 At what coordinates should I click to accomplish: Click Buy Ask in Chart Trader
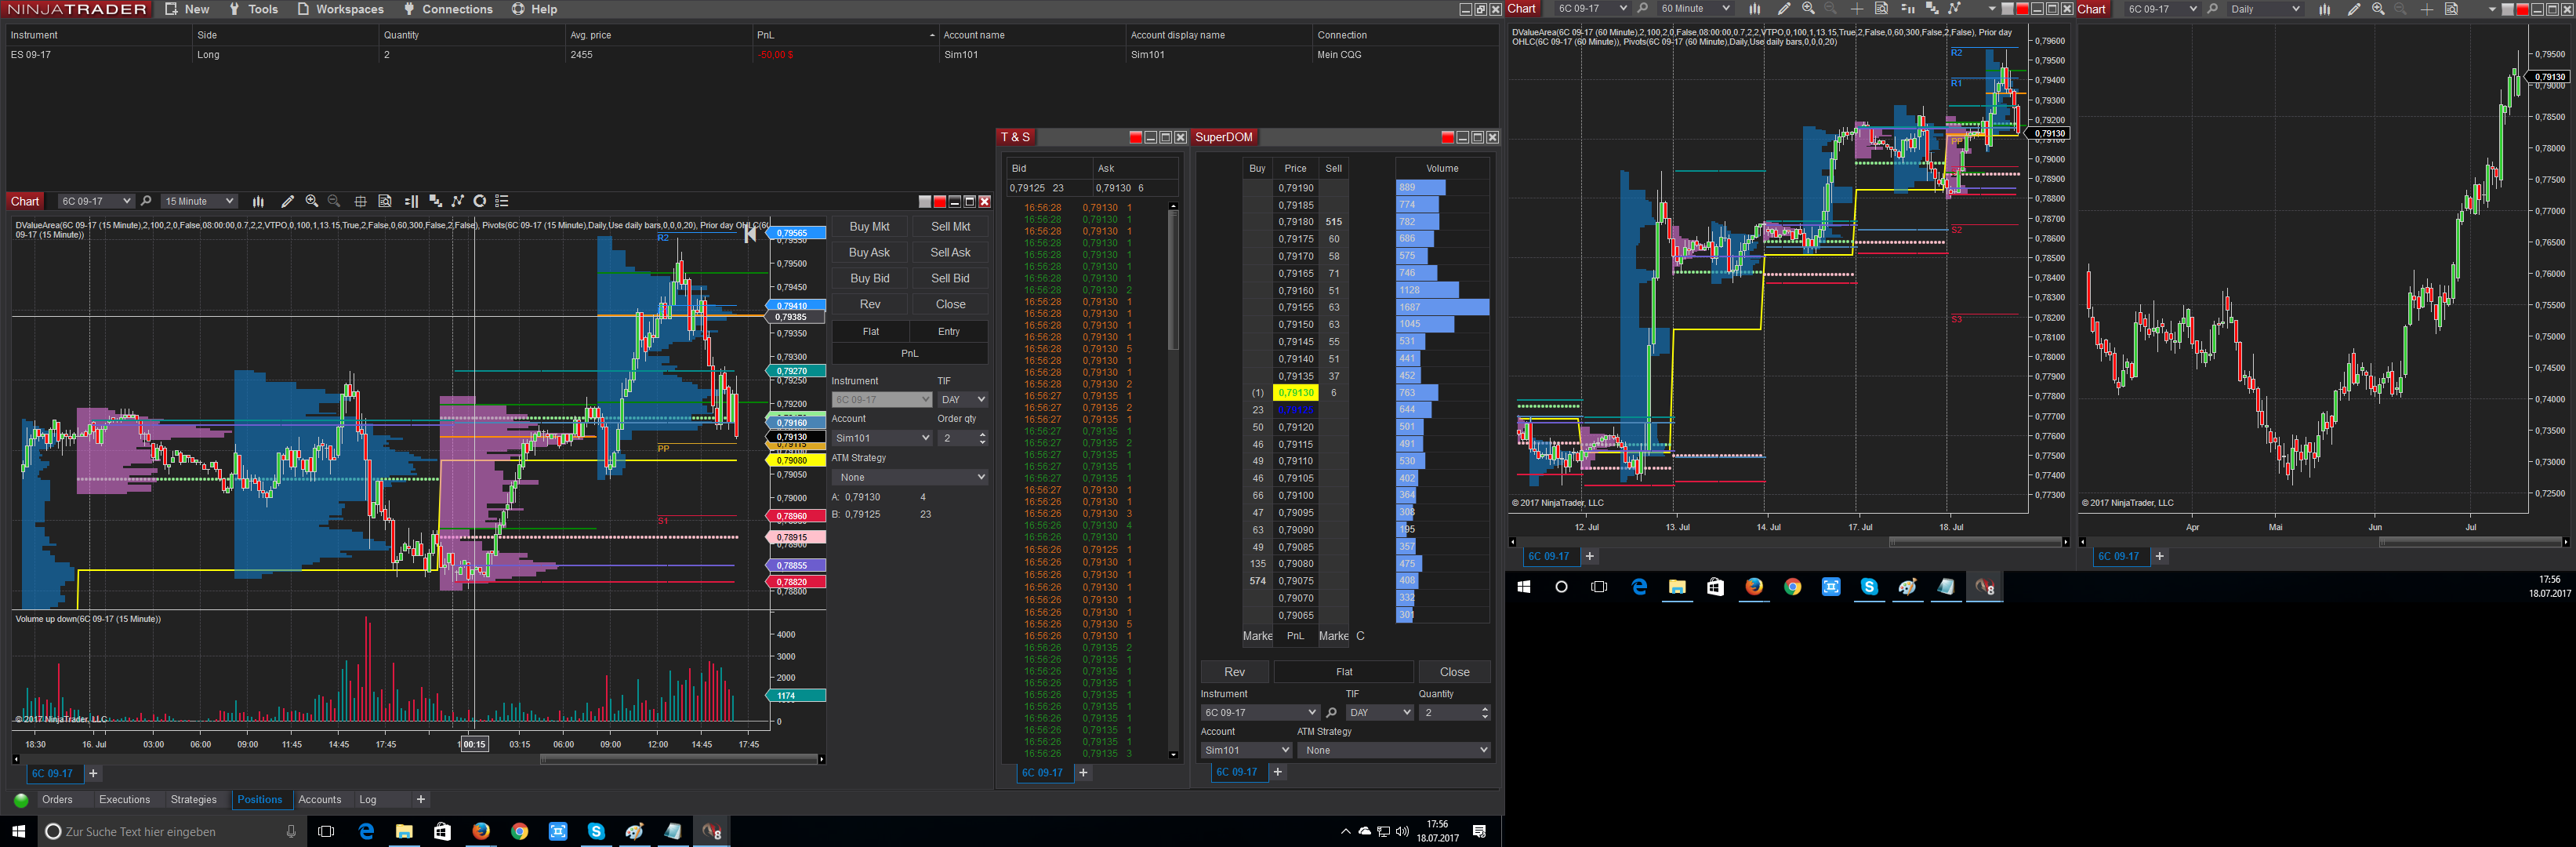(x=869, y=253)
